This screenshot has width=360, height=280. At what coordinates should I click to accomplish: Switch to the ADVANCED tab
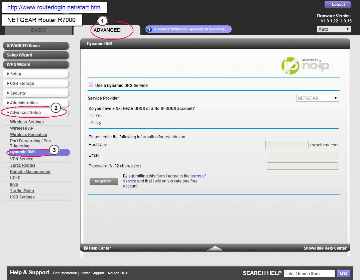click(x=107, y=30)
